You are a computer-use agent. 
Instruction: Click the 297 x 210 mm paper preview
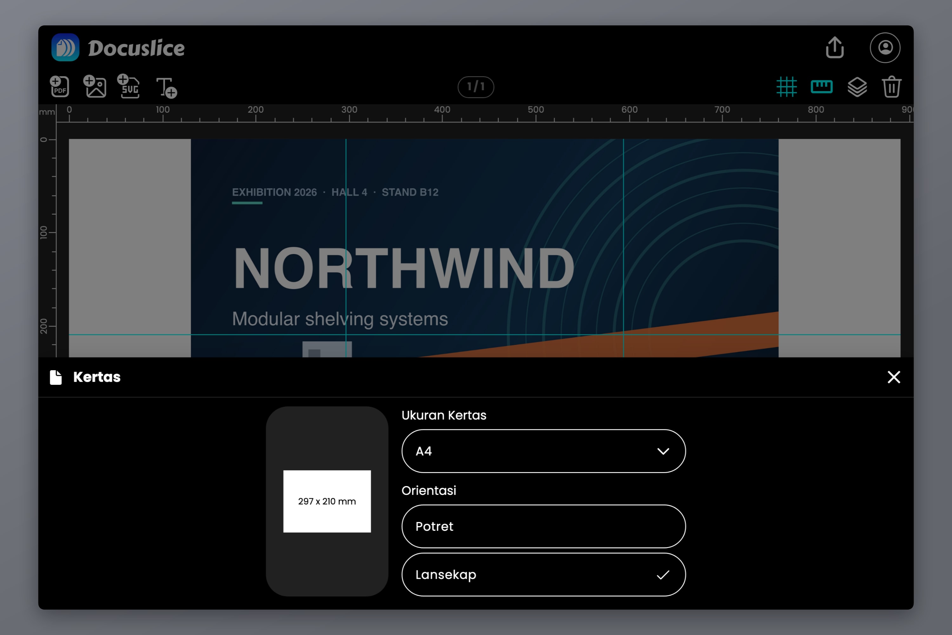pos(327,501)
